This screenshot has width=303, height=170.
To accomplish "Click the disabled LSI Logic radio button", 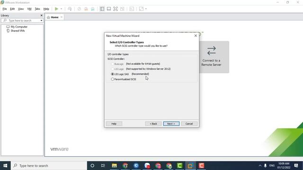I will click(x=113, y=69).
